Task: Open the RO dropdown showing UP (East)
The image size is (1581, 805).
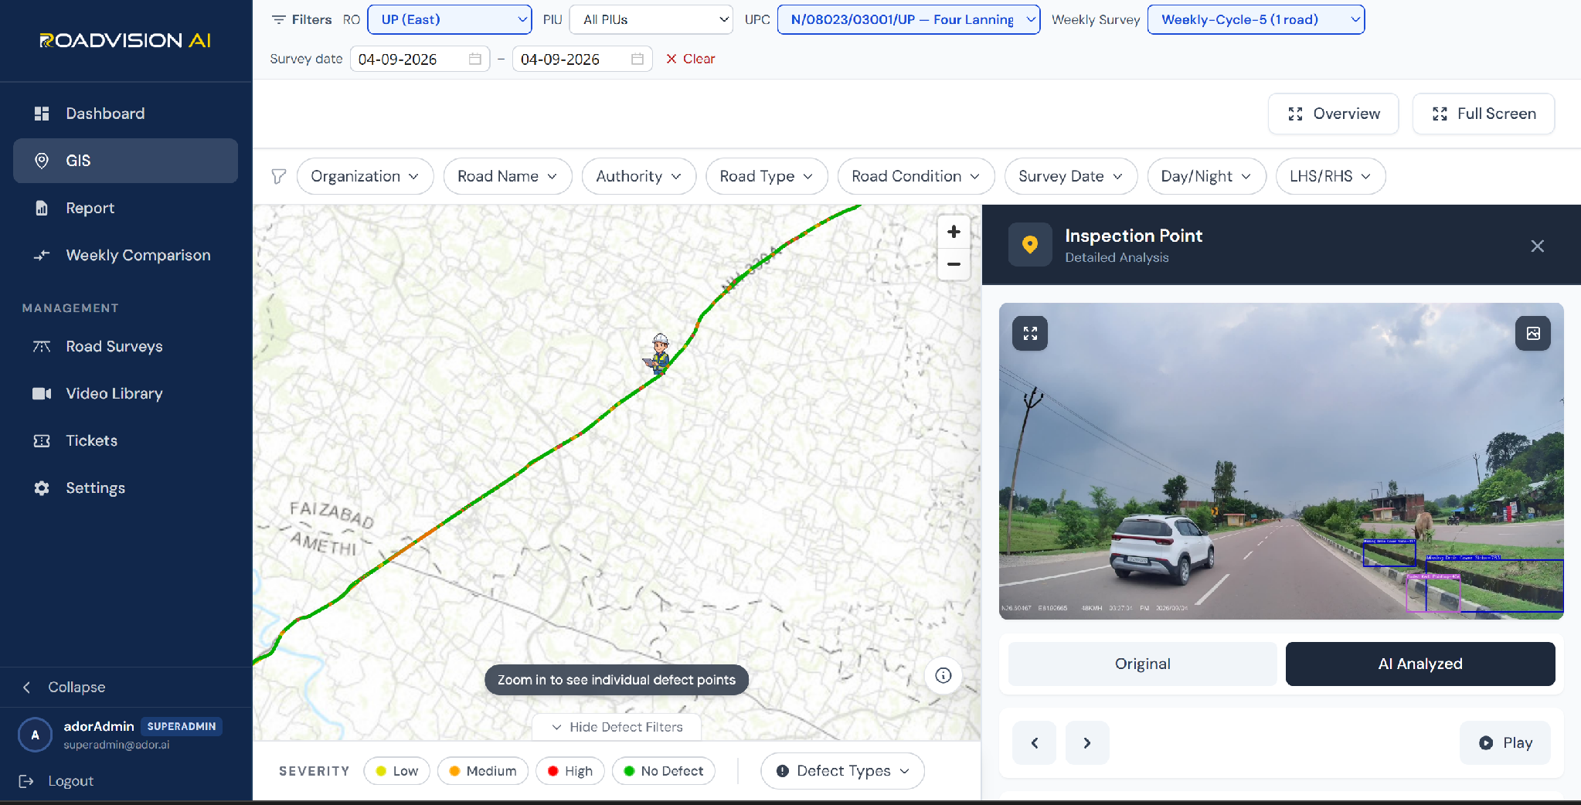Action: coord(450,19)
